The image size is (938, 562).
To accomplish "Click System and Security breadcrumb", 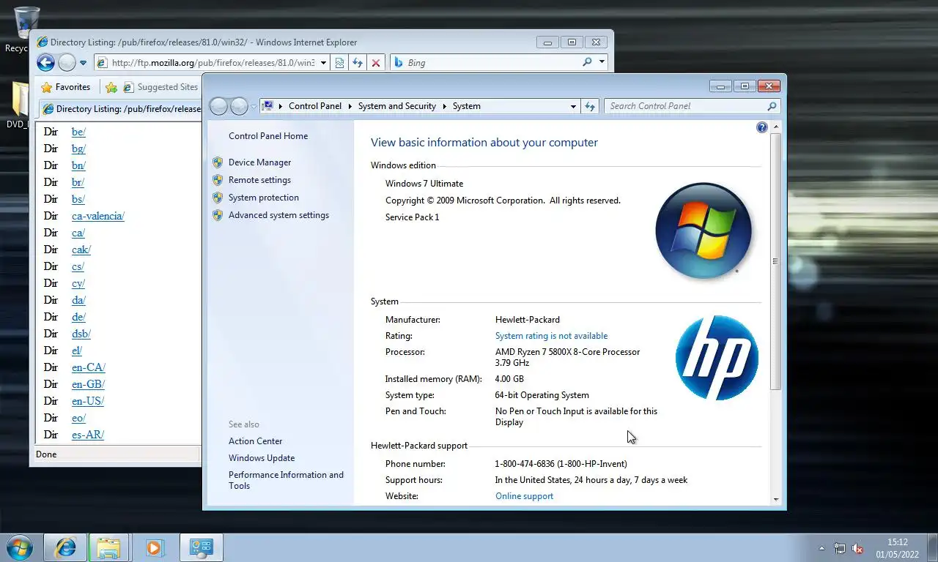I will (x=396, y=106).
